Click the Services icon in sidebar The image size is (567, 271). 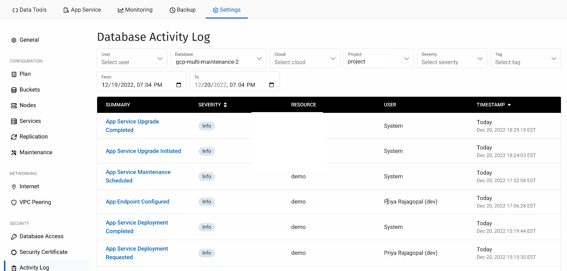(14, 121)
